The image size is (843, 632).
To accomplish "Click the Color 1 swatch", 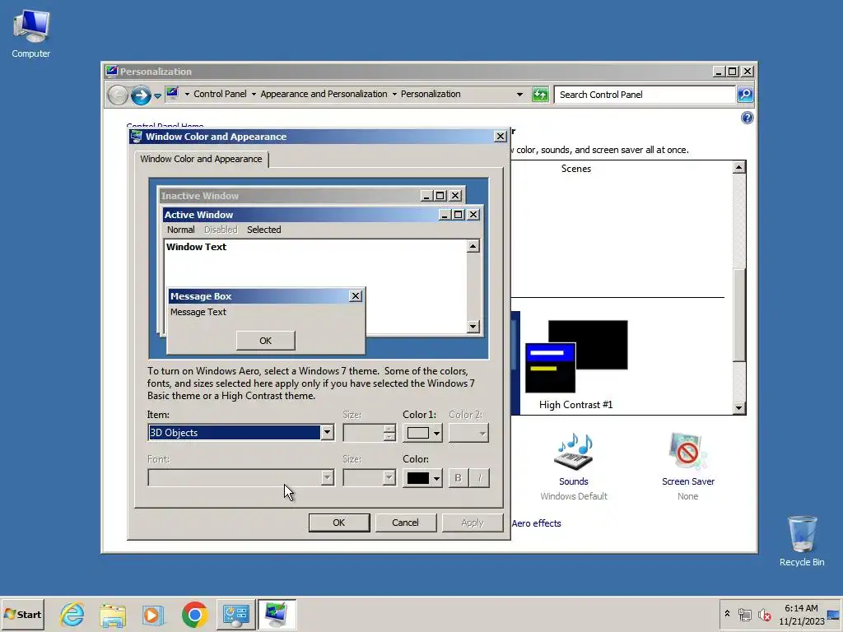I will pyautogui.click(x=417, y=433).
